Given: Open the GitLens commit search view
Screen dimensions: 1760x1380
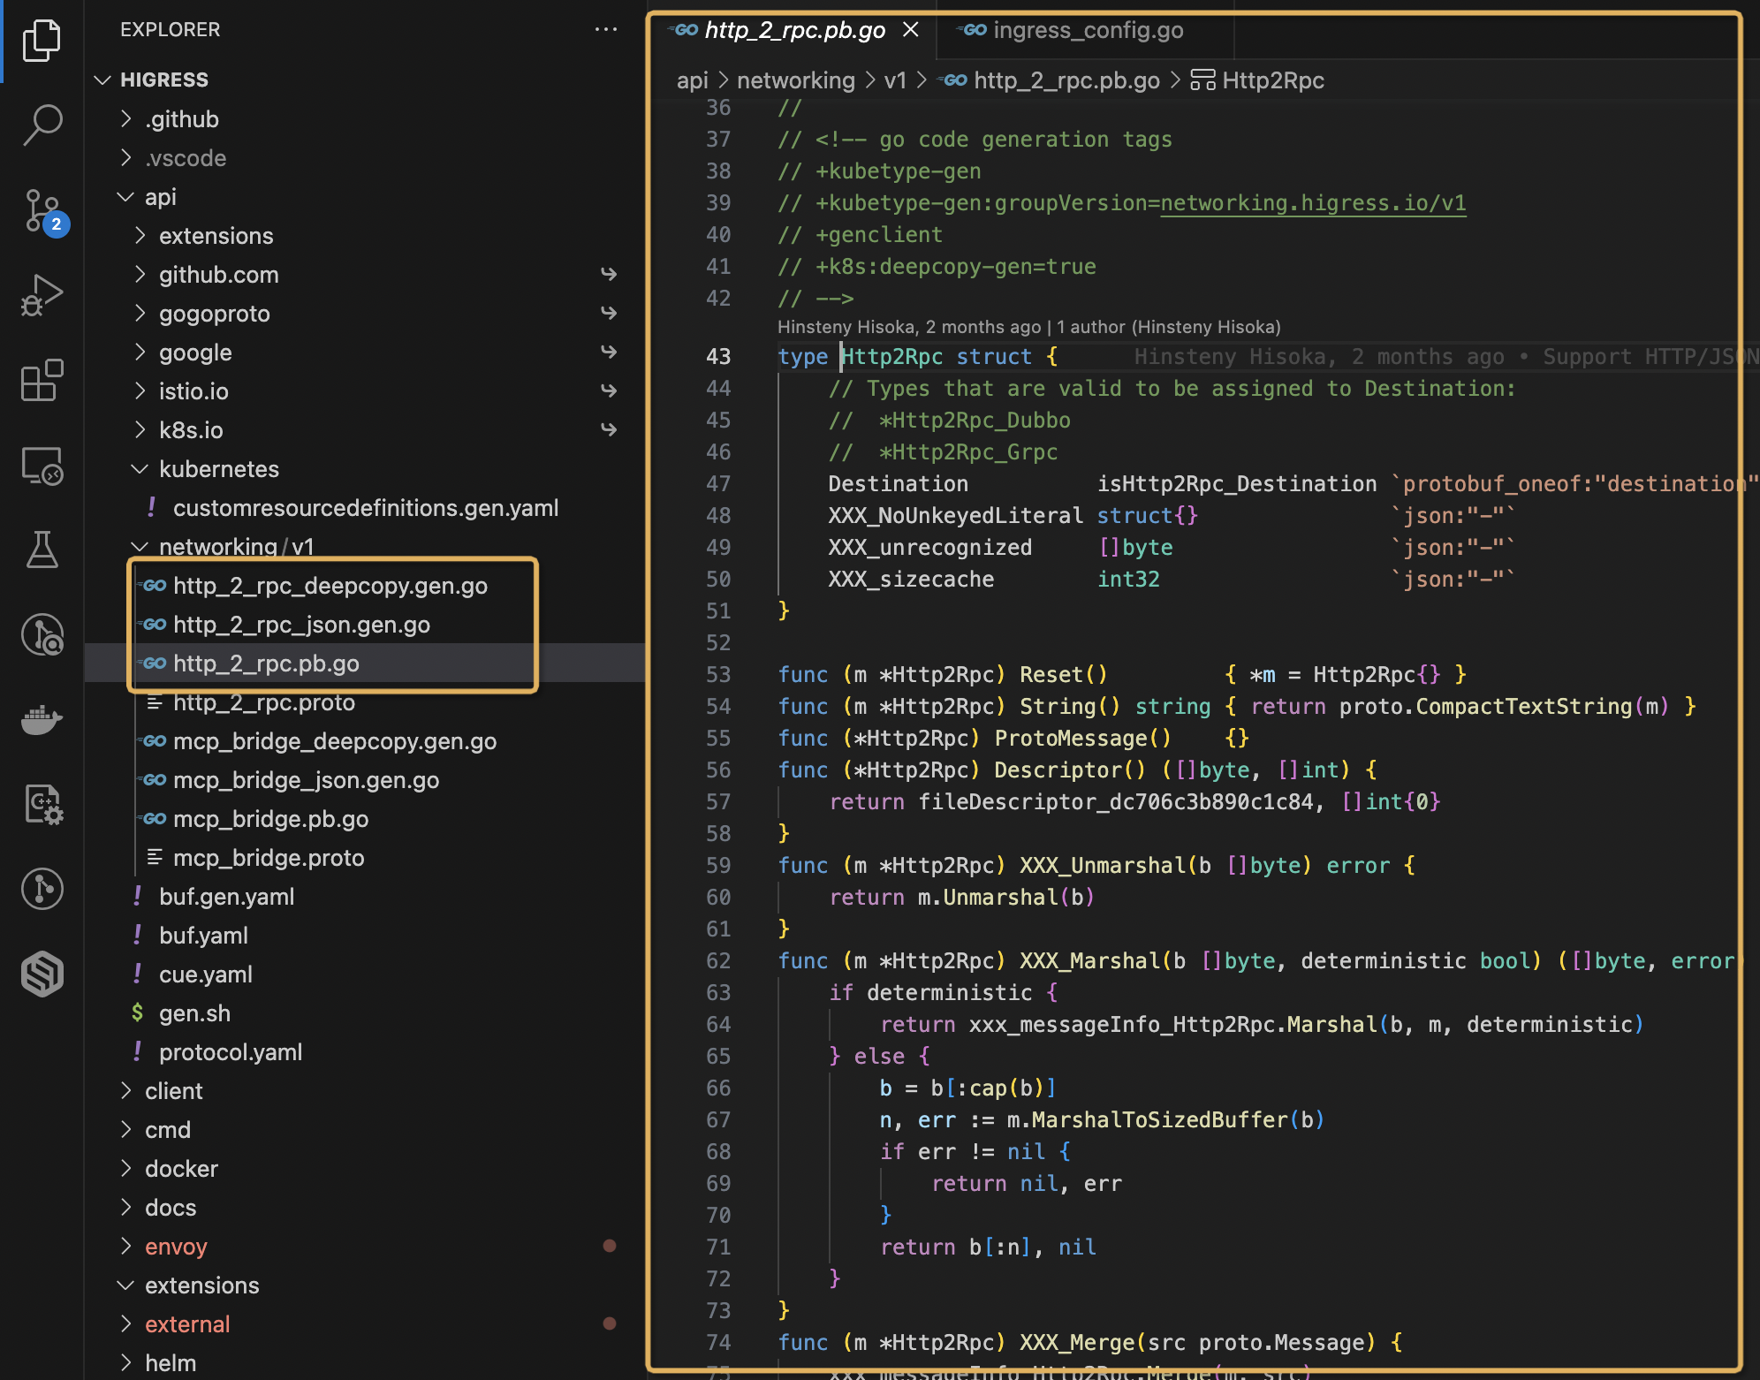Looking at the screenshot, I should pyautogui.click(x=42, y=635).
